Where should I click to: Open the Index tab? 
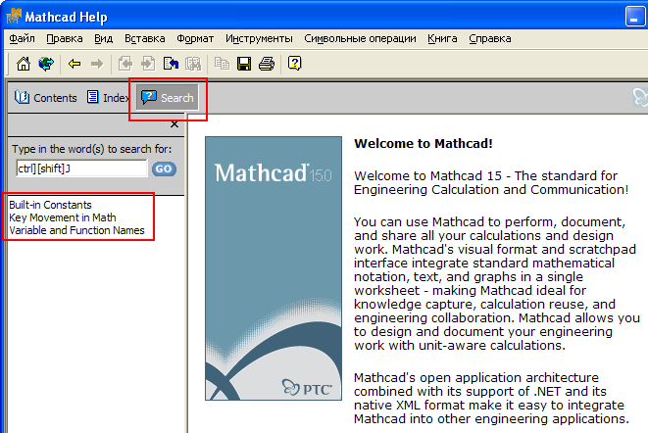click(108, 98)
